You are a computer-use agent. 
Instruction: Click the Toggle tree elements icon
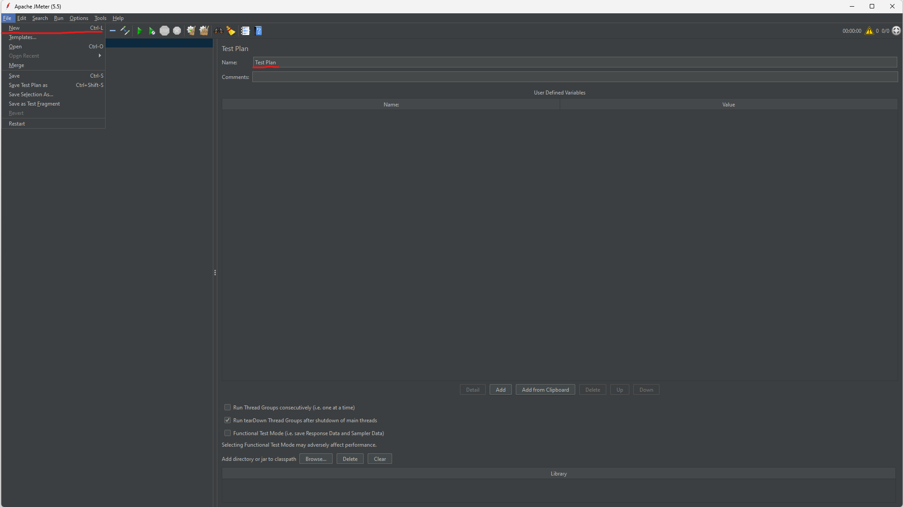(125, 31)
